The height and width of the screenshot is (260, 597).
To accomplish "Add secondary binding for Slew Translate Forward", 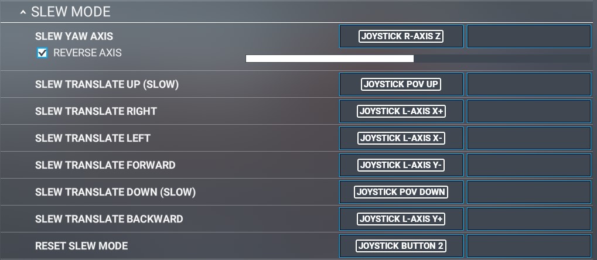I will tap(528, 165).
